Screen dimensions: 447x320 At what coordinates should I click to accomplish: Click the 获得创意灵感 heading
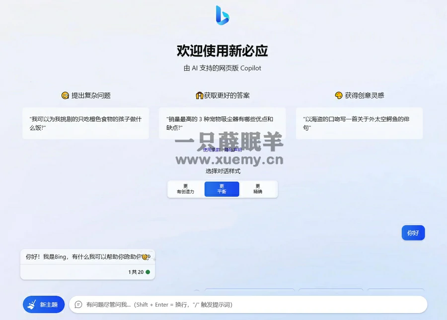click(365, 95)
